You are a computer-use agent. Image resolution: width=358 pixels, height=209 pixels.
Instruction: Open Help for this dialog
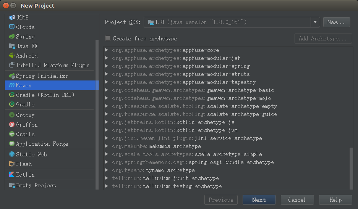[x=335, y=200]
